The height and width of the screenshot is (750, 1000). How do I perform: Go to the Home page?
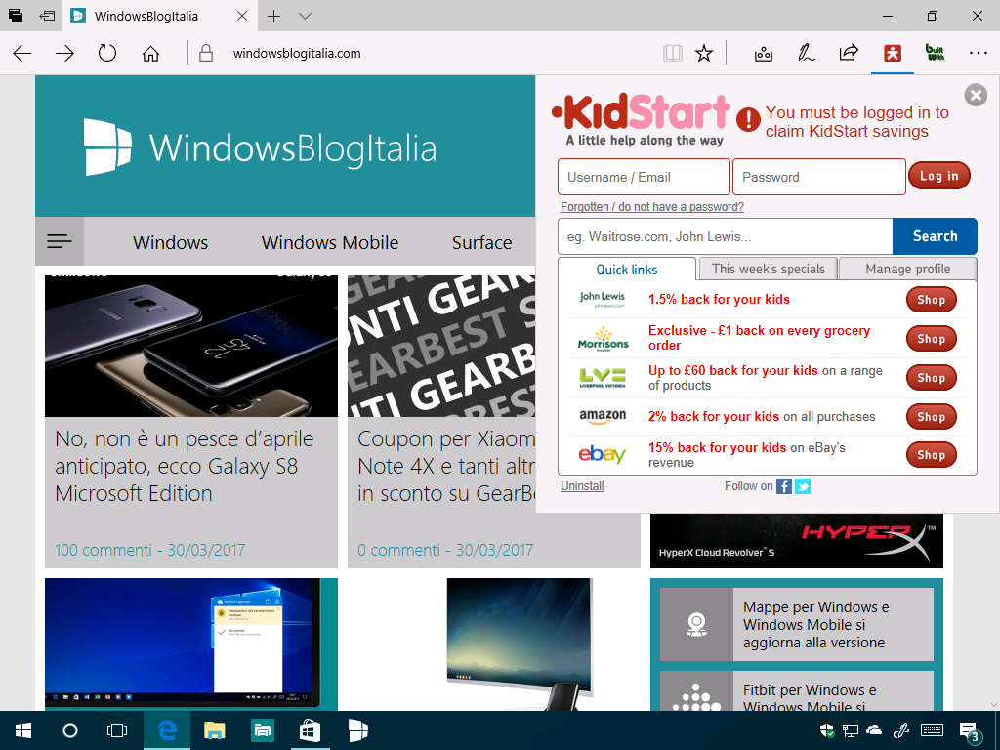pyautogui.click(x=150, y=53)
